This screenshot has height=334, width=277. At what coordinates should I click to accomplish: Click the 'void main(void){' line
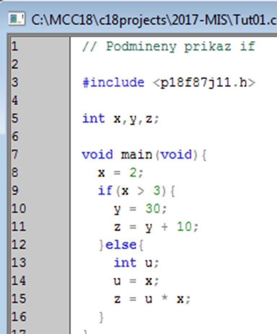pos(144,155)
